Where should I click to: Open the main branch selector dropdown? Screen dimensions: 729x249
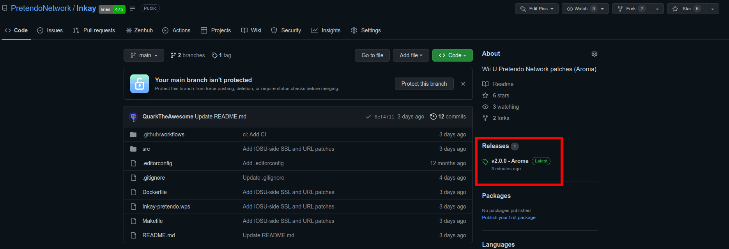pyautogui.click(x=144, y=55)
